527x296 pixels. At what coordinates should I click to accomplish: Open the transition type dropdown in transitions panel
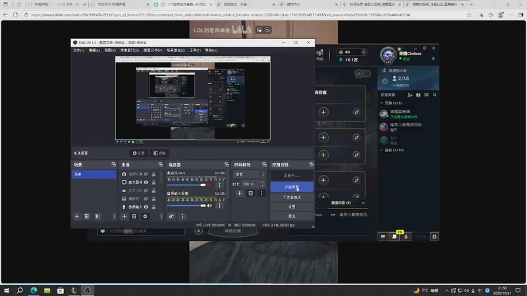[x=250, y=174]
